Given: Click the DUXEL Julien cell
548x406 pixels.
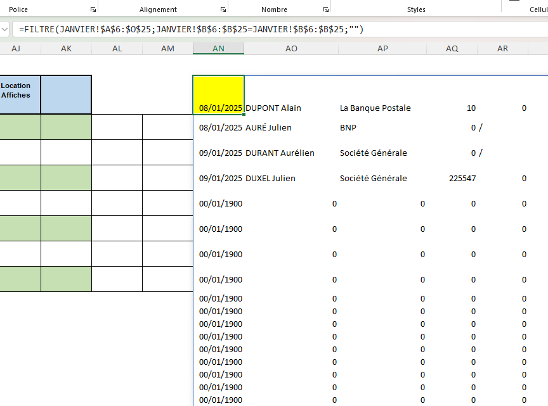Looking at the screenshot, I should 270,179.
